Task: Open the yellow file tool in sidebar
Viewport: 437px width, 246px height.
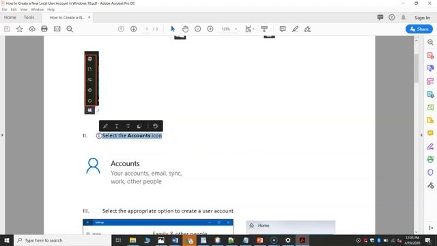Action: (x=430, y=120)
